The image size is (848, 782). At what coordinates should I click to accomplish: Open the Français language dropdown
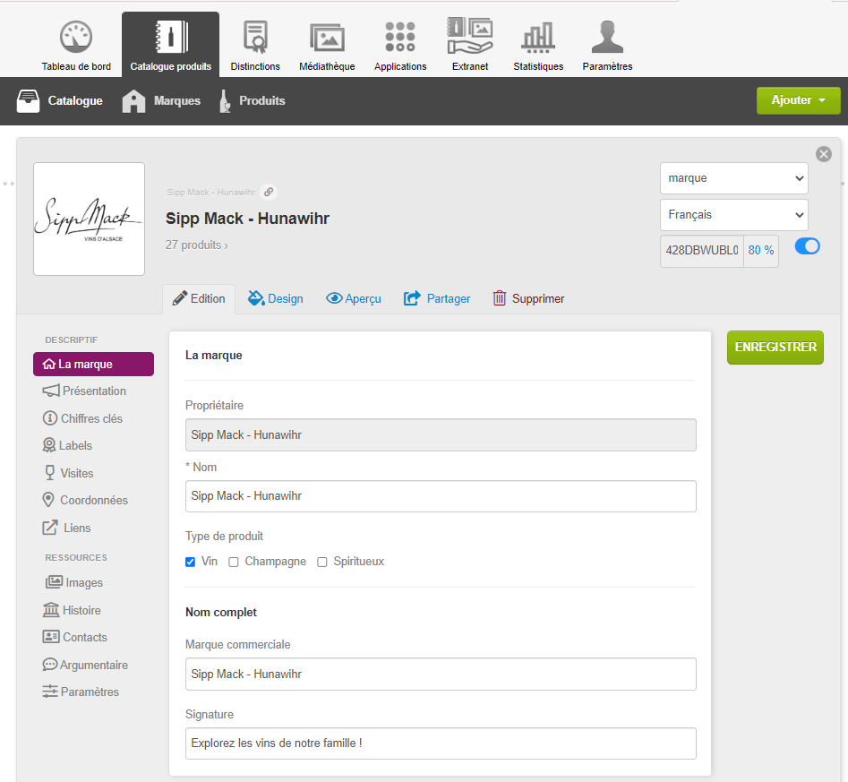point(734,215)
